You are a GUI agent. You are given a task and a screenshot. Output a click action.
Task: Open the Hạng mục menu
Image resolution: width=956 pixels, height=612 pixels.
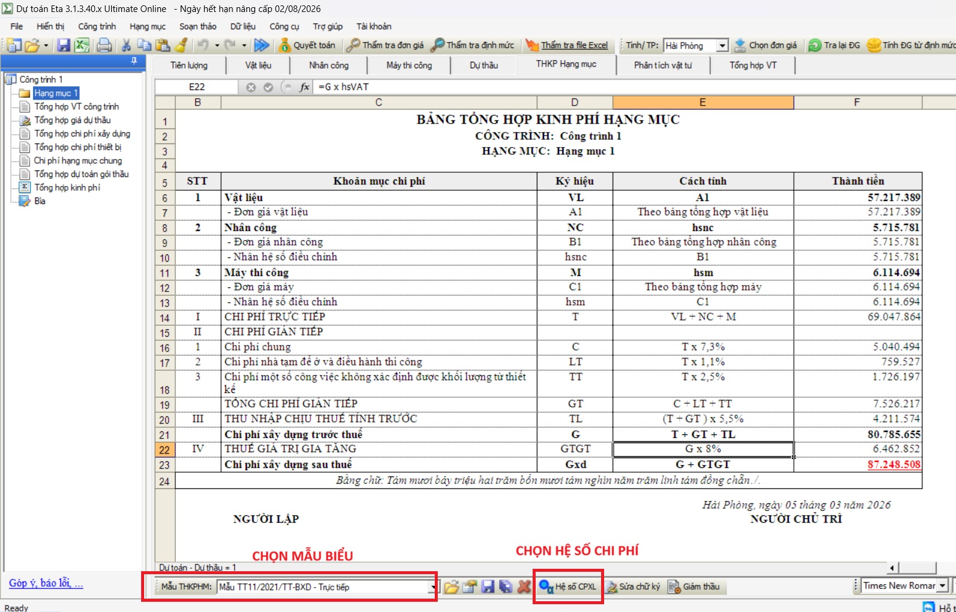click(147, 26)
